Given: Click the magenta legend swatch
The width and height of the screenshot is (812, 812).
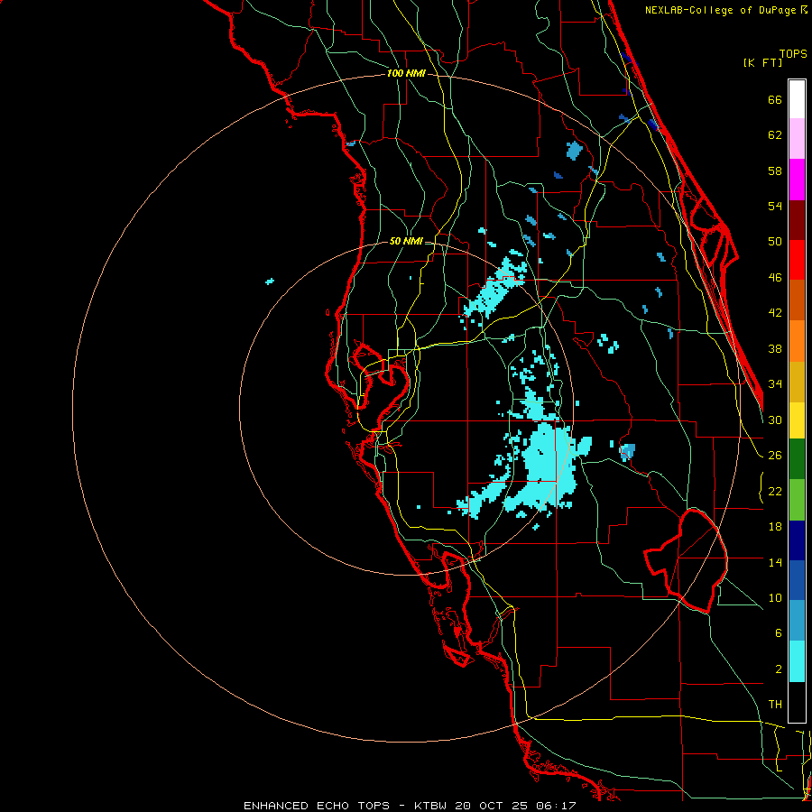Looking at the screenshot, I should click(x=797, y=180).
